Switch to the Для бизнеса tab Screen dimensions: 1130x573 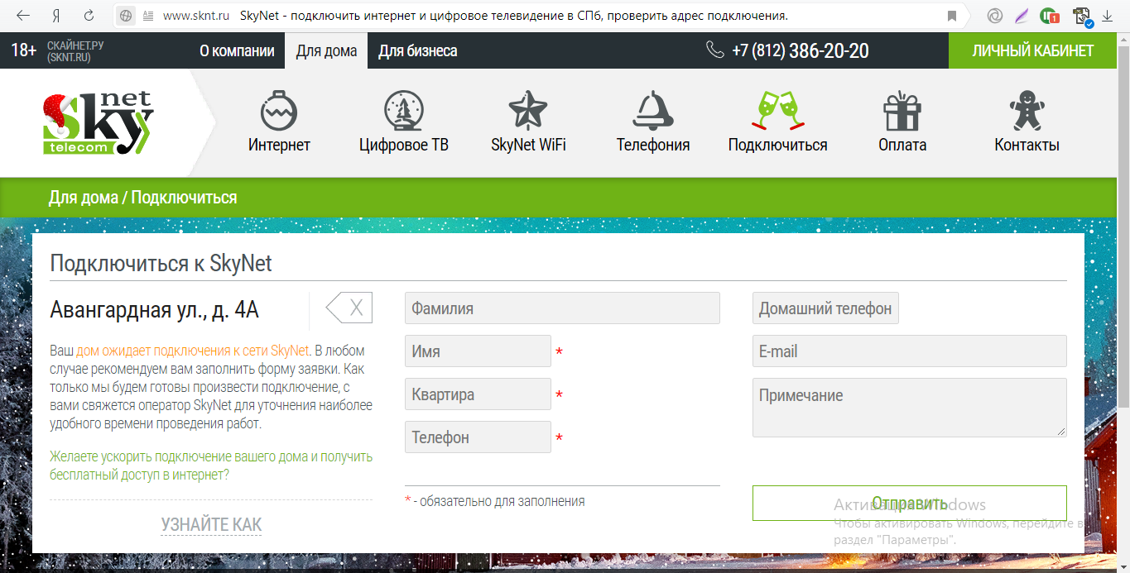(417, 50)
